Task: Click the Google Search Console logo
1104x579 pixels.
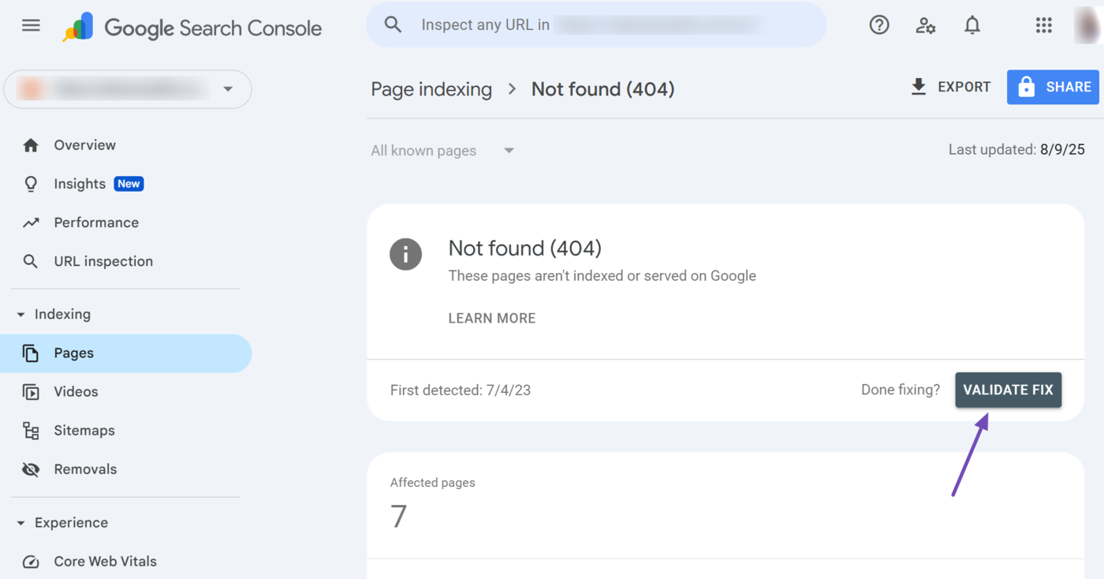Action: pos(192,28)
